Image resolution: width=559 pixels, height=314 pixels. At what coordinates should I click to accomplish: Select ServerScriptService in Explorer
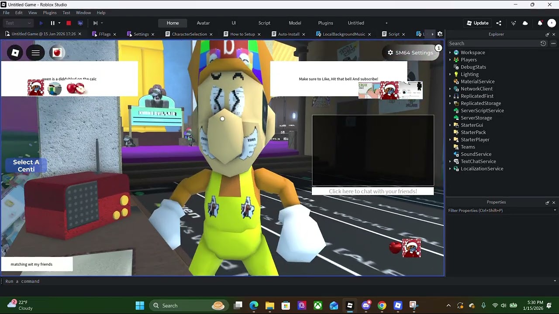point(482,111)
